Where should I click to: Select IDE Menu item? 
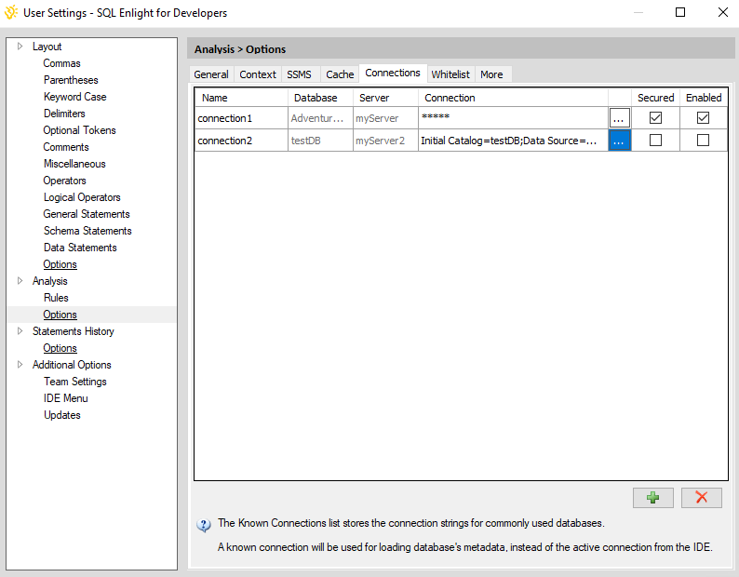[65, 398]
